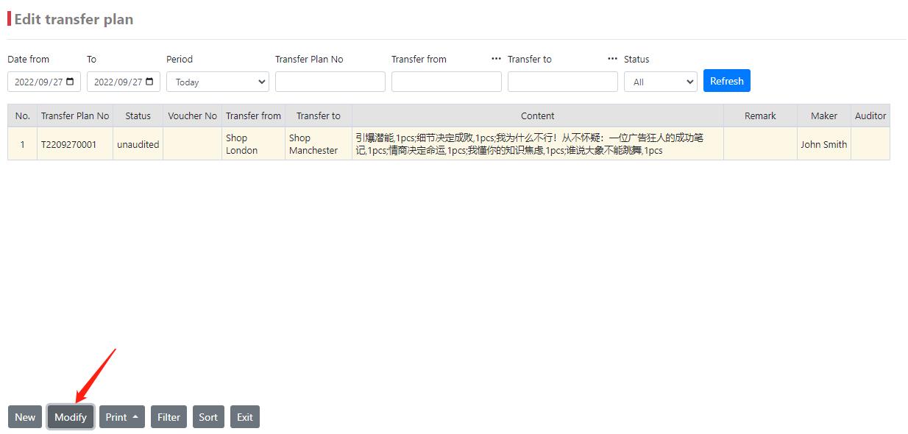Viewport: 908px width, 434px height.
Task: Click the Content column header
Action: pos(538,115)
